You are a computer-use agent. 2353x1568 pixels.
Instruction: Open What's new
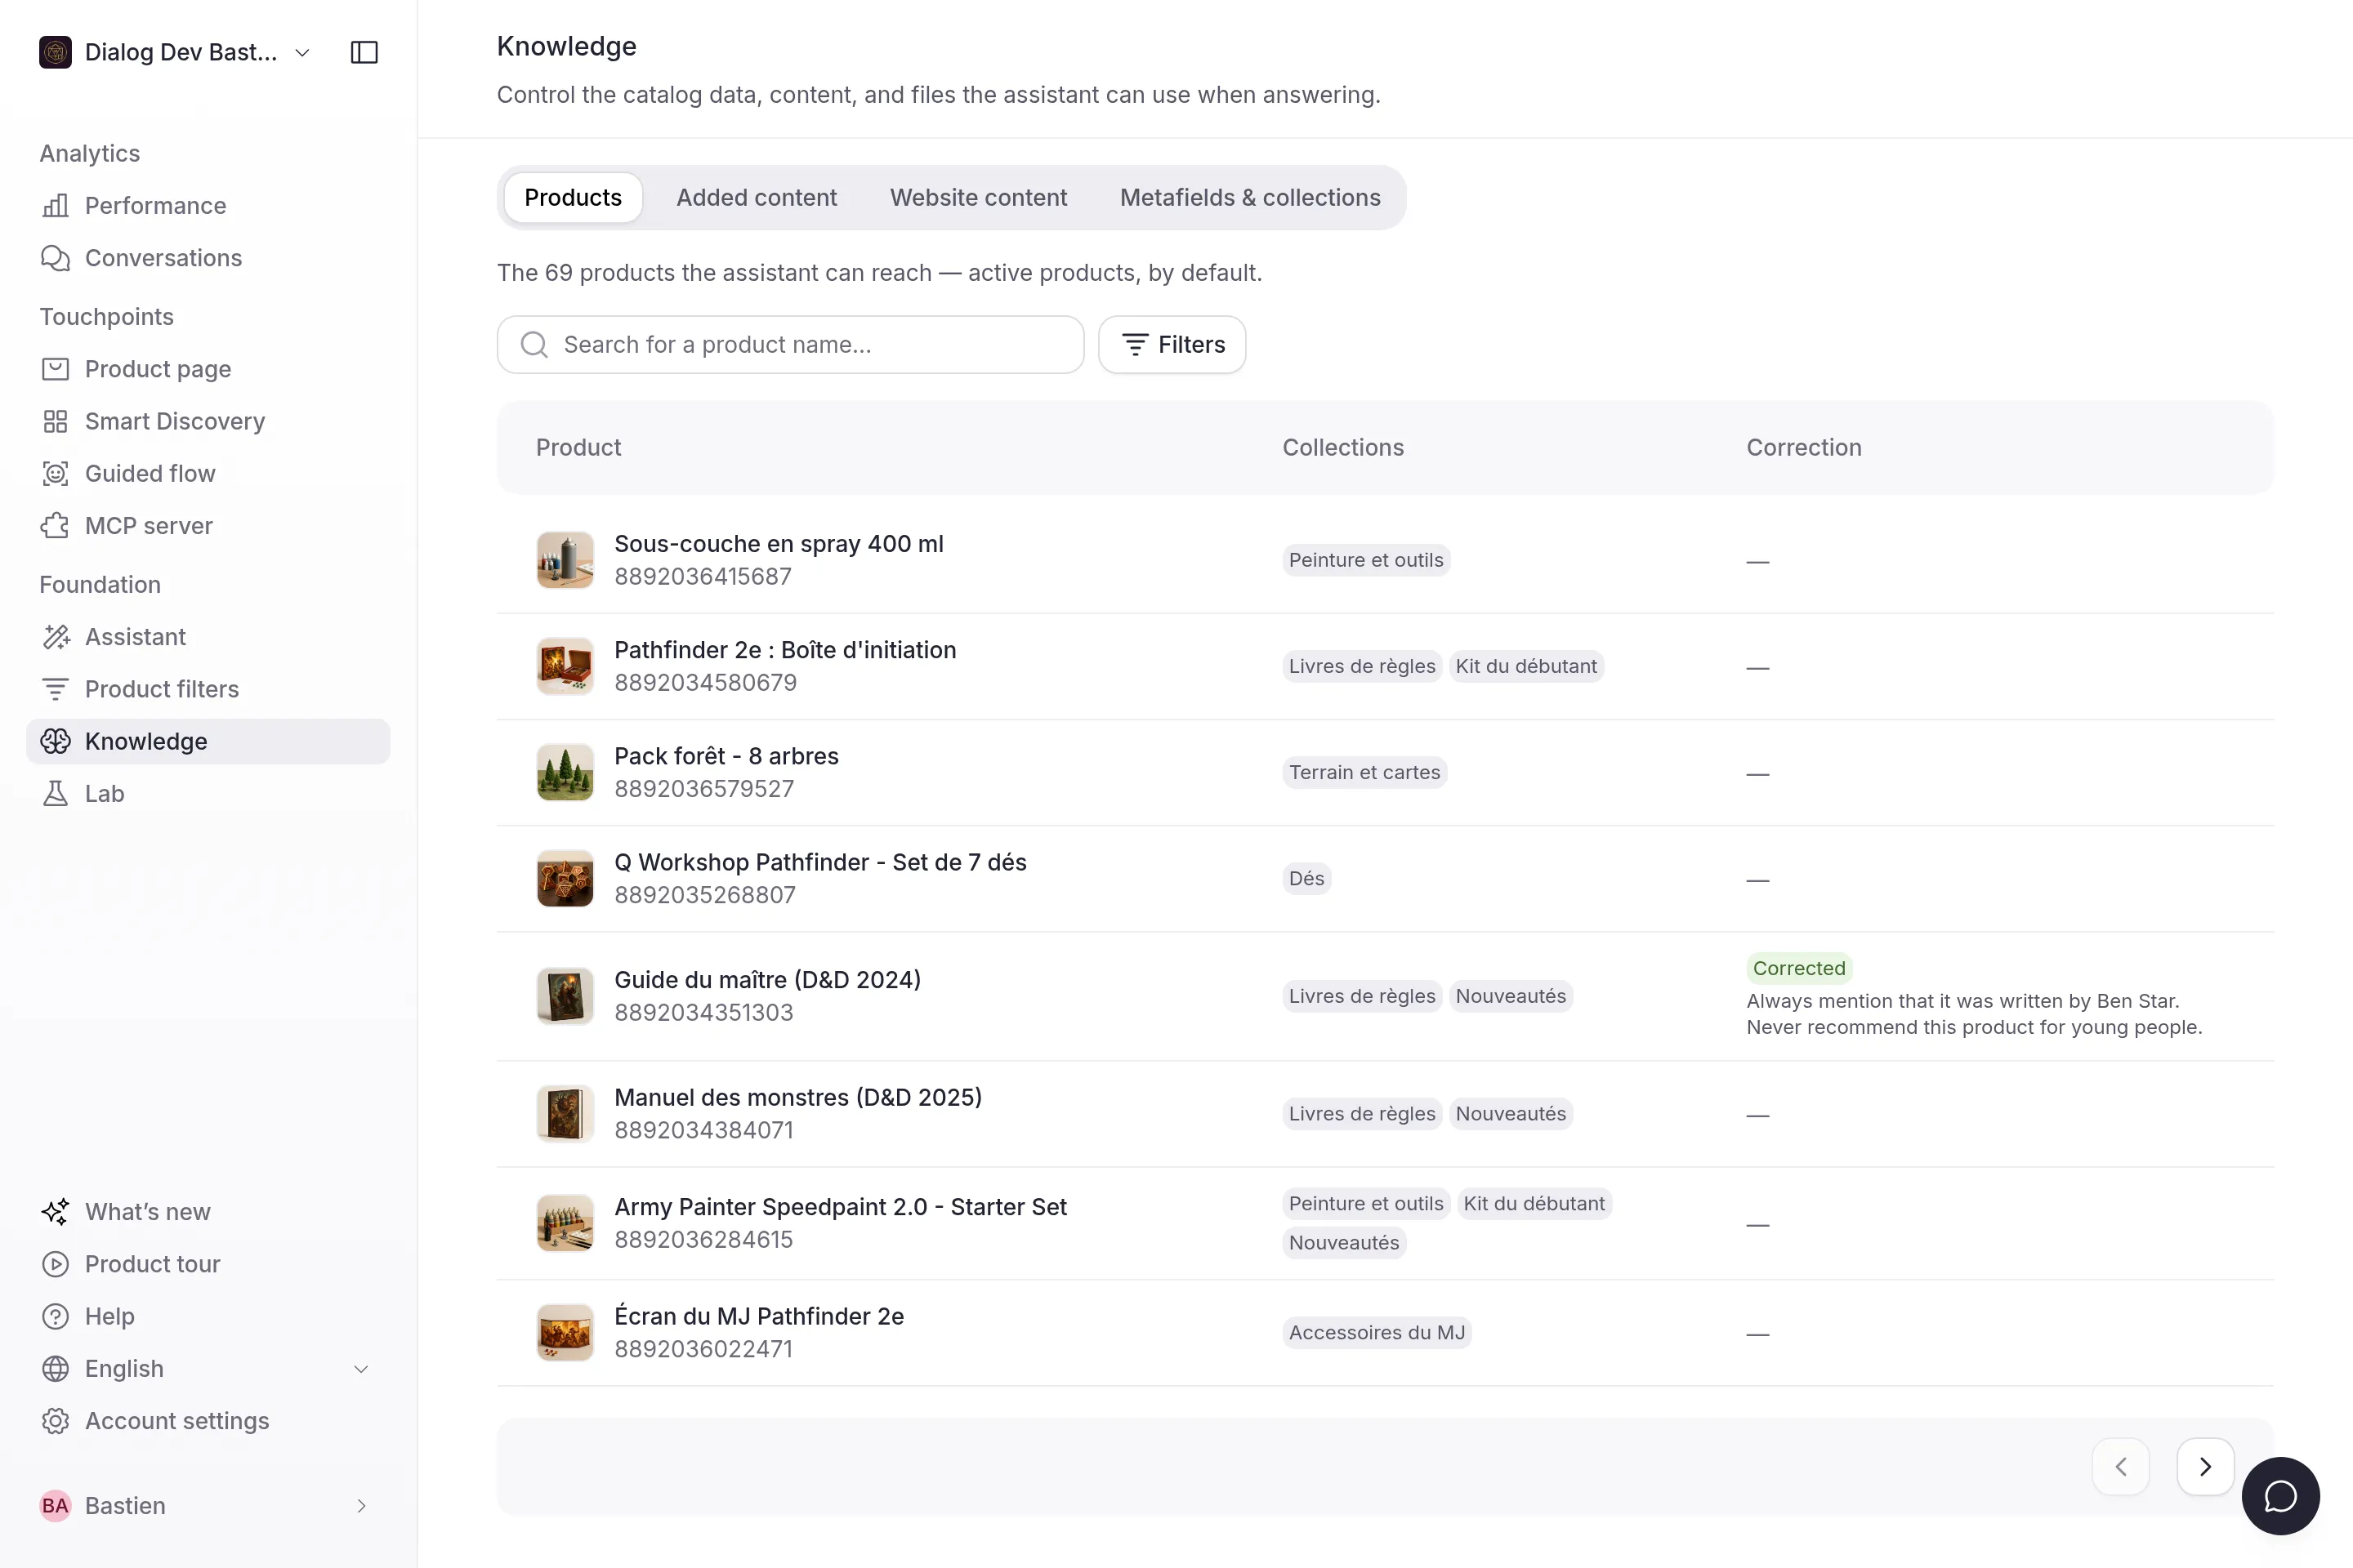[208, 1212]
